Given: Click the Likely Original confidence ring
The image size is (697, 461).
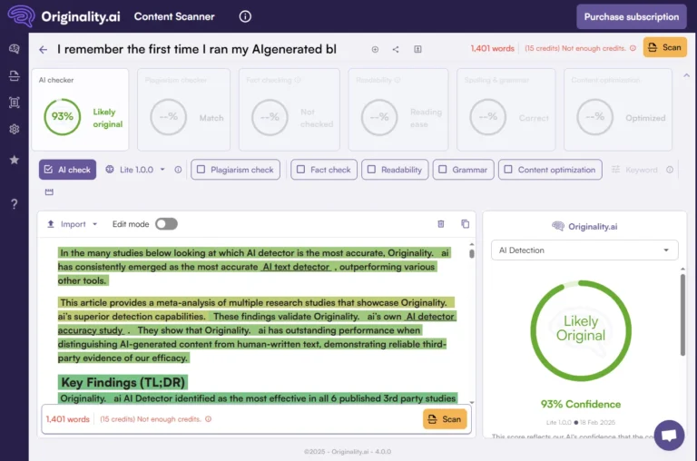Looking at the screenshot, I should [581, 330].
